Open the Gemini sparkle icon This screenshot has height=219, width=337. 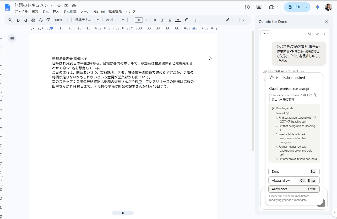pyautogui.click(x=317, y=7)
